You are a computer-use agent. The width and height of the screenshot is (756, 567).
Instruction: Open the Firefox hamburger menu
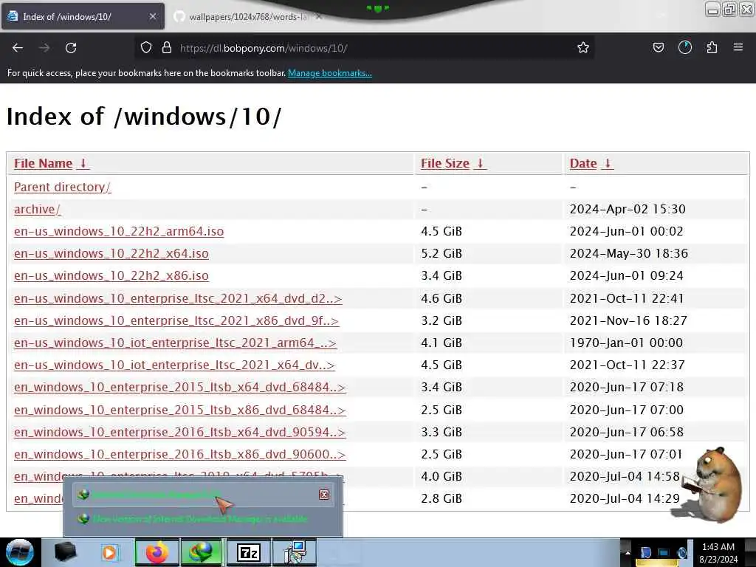coord(738,48)
